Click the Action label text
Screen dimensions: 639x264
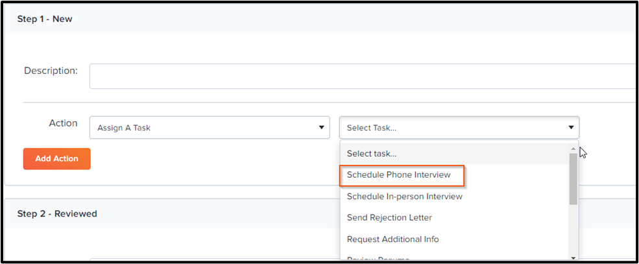coord(63,123)
